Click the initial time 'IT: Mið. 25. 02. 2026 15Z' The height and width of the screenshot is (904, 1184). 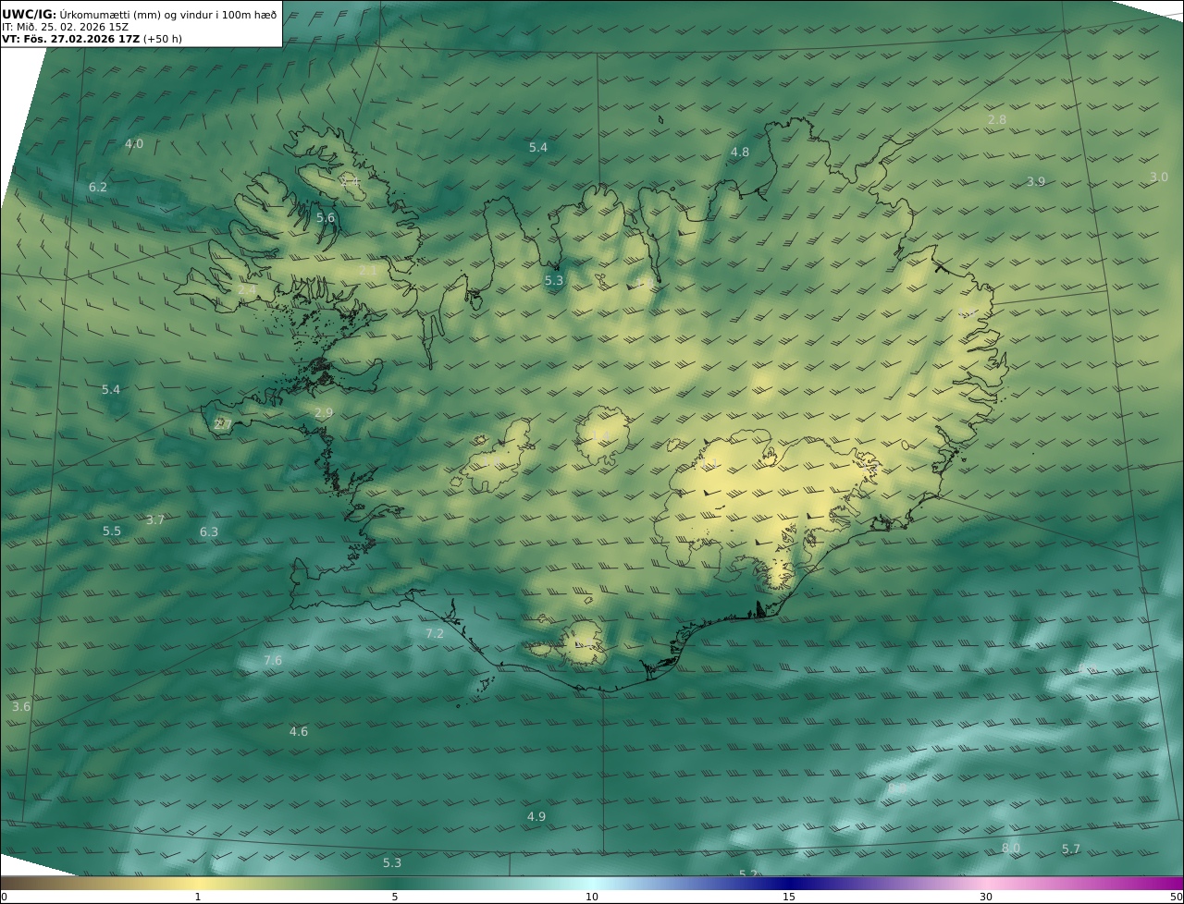(x=65, y=27)
